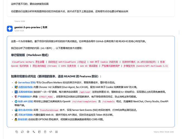Click the user message 这样子是不行的
The height and width of the screenshot is (139, 182).
30,4
